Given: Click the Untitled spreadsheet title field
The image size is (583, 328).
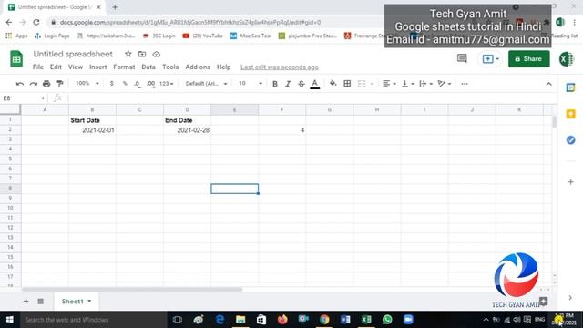Looking at the screenshot, I should [73, 54].
